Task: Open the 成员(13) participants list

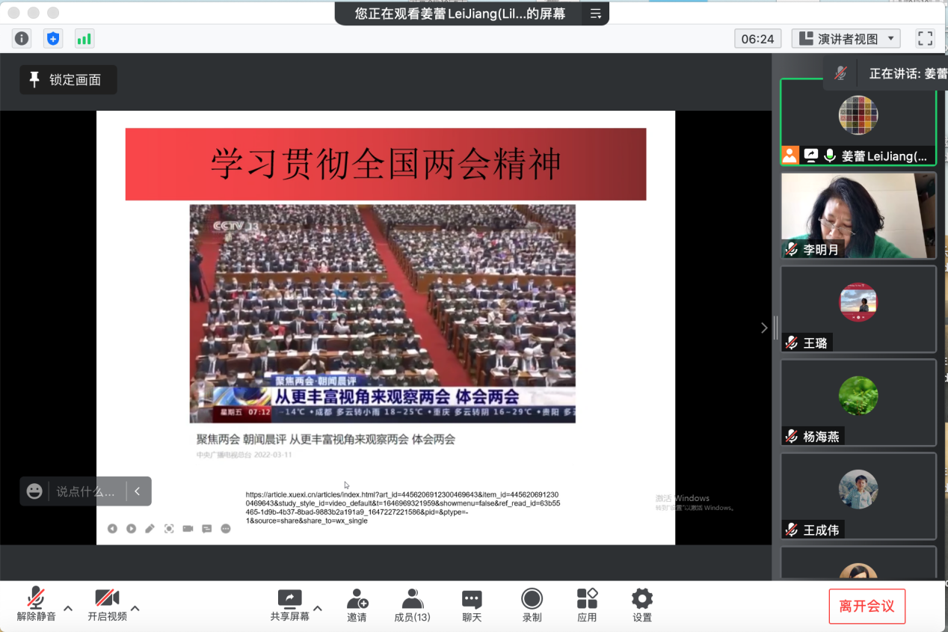Action: click(412, 605)
